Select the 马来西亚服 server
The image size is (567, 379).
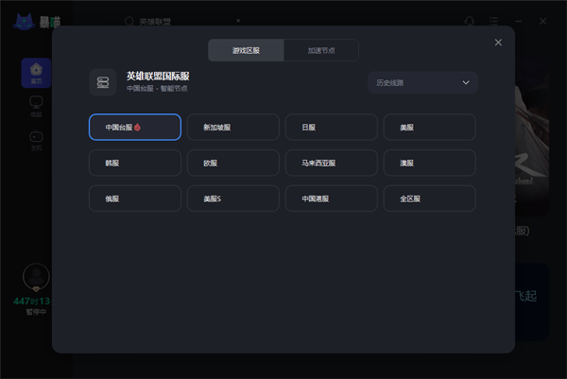331,163
